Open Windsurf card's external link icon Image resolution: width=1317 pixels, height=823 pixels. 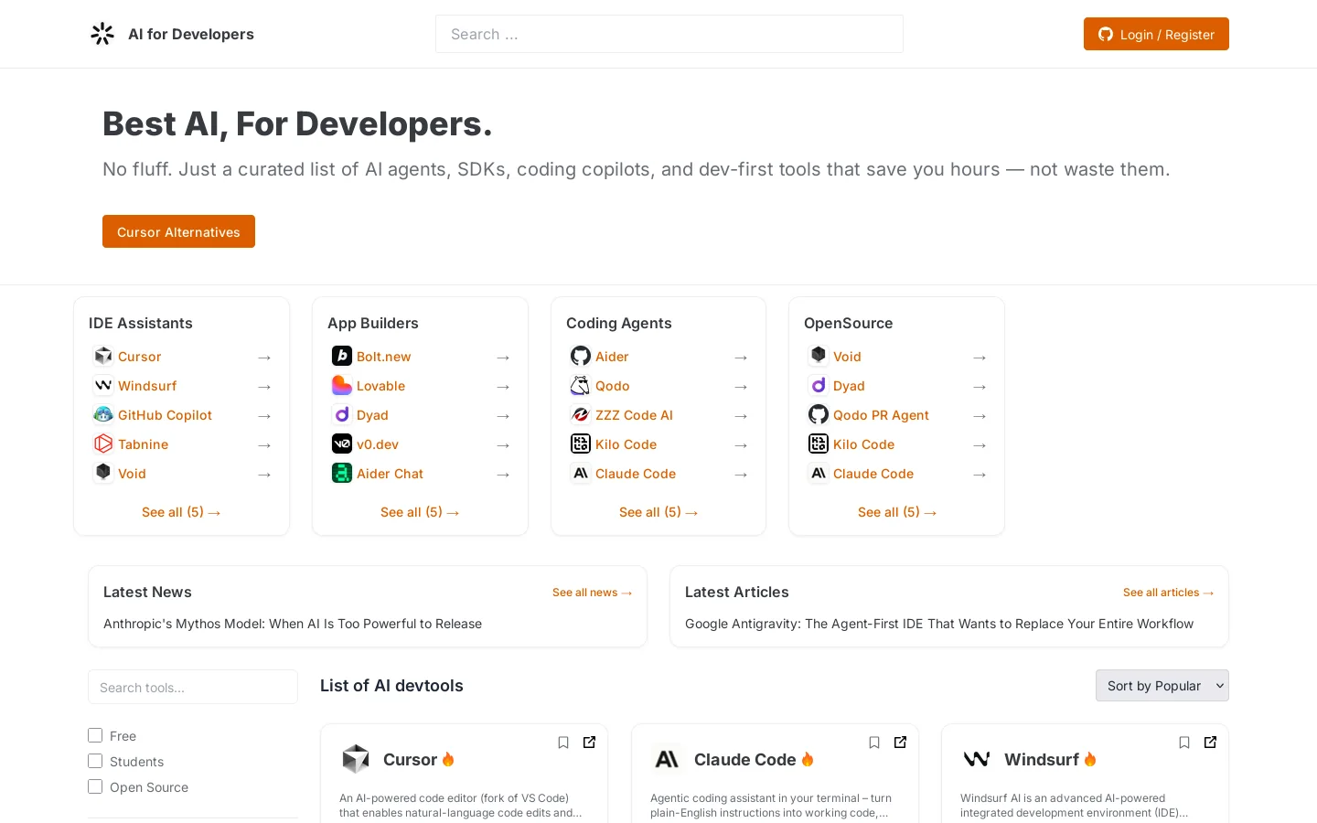coord(1210,743)
